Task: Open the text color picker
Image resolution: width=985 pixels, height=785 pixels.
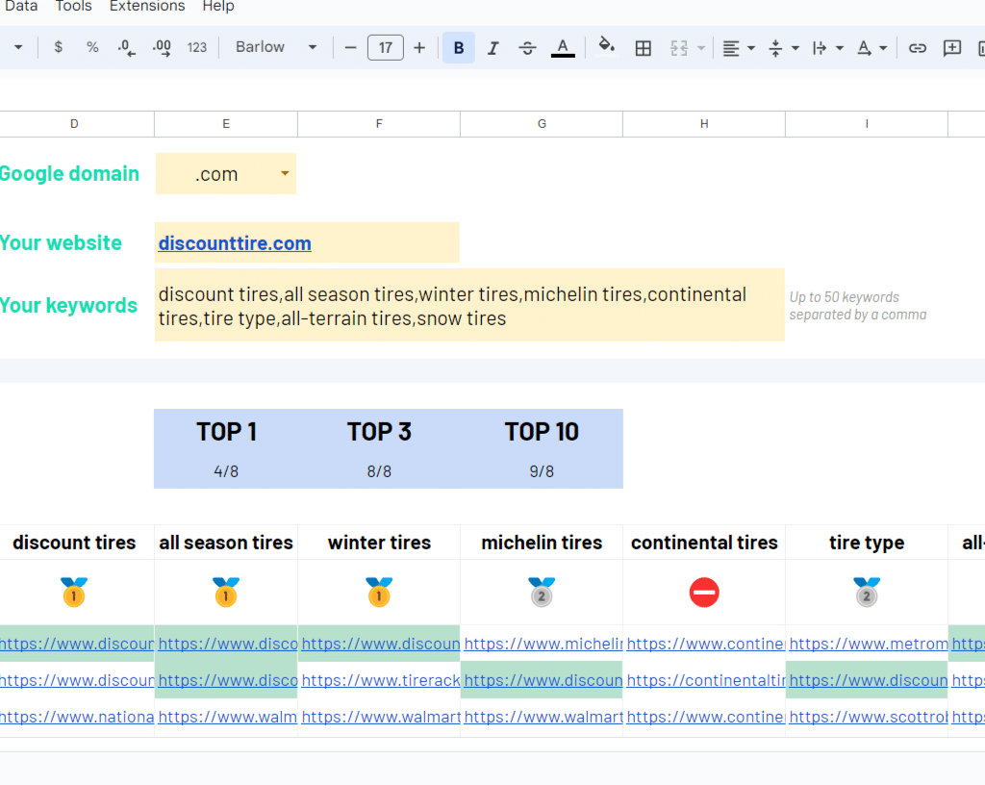Action: [563, 48]
